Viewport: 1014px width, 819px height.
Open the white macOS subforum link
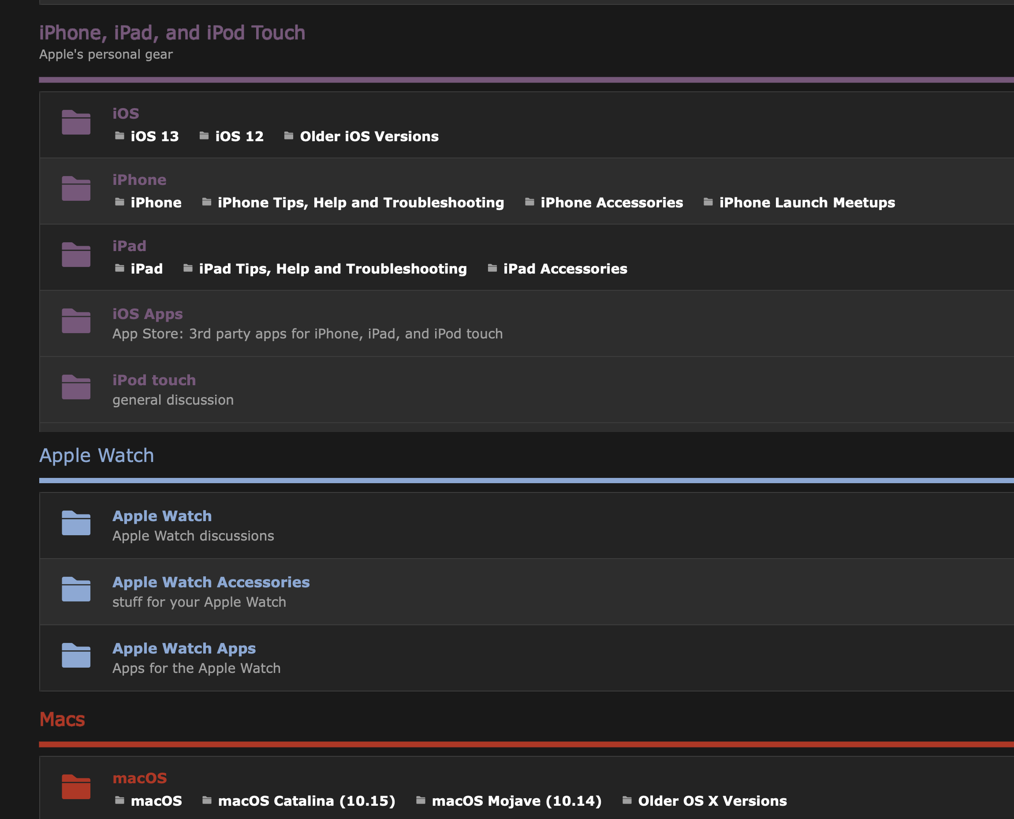[x=157, y=800]
